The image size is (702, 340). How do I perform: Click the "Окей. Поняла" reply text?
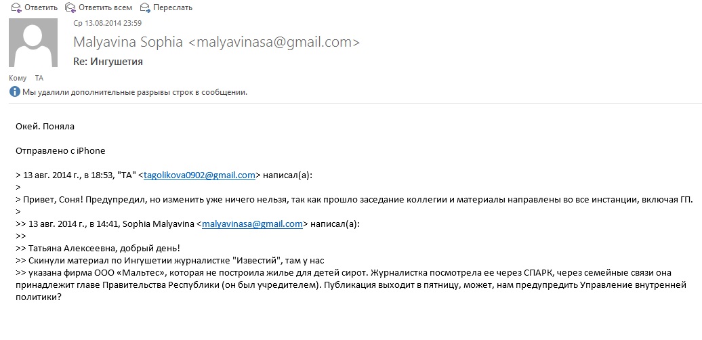tap(45, 126)
